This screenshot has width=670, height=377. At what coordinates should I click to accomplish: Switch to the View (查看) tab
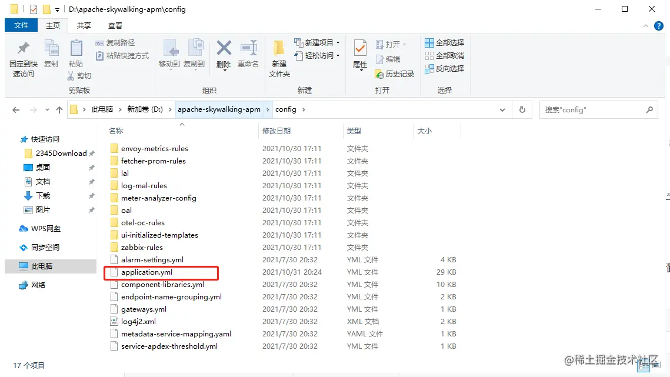[115, 26]
